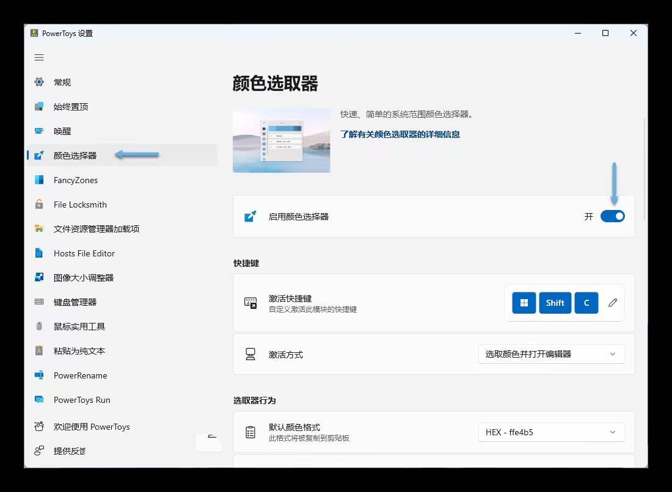
Task: Click the 颜色选取器 page title
Action: tap(275, 84)
